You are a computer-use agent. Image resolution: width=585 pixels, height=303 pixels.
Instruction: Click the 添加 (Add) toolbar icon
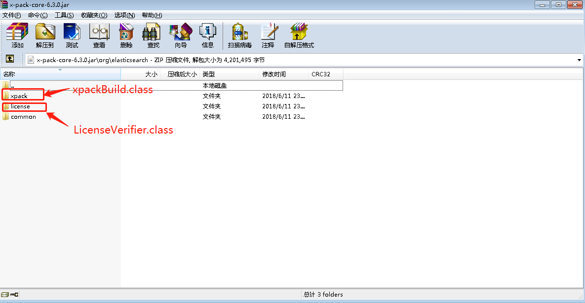click(17, 35)
